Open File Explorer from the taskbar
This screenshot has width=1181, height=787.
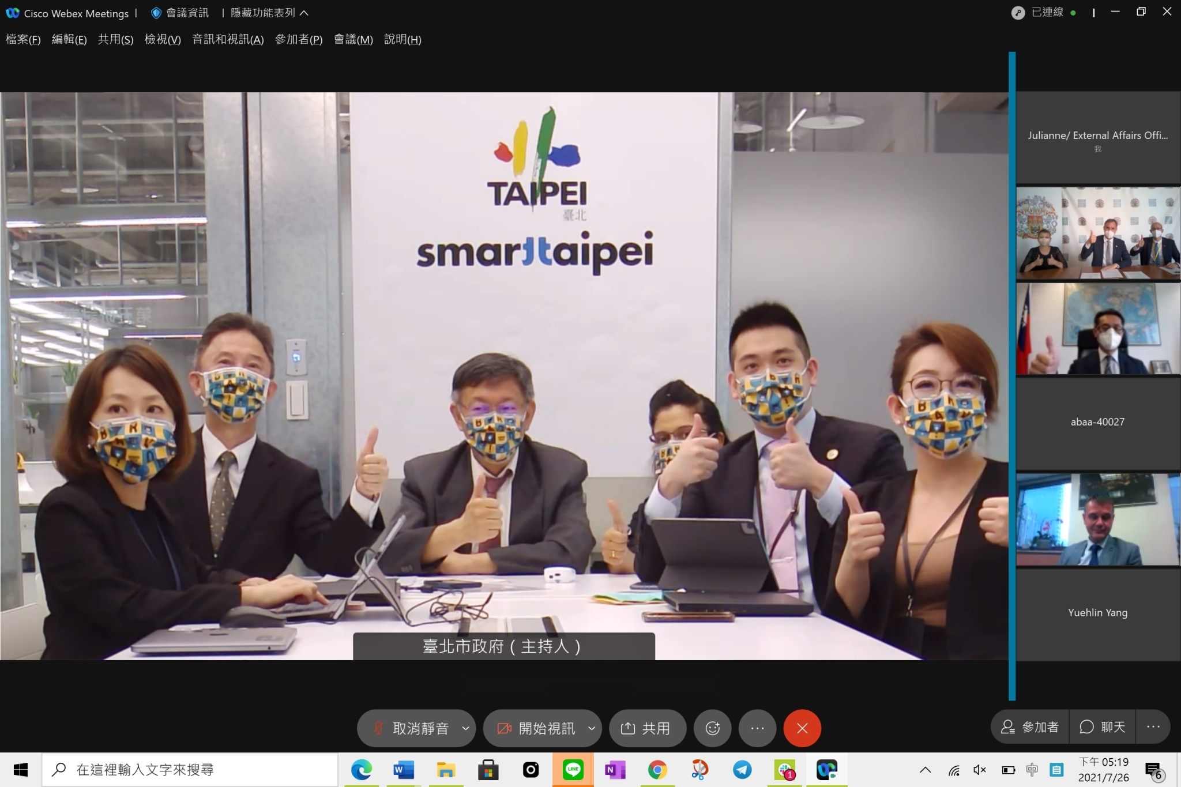pos(446,770)
